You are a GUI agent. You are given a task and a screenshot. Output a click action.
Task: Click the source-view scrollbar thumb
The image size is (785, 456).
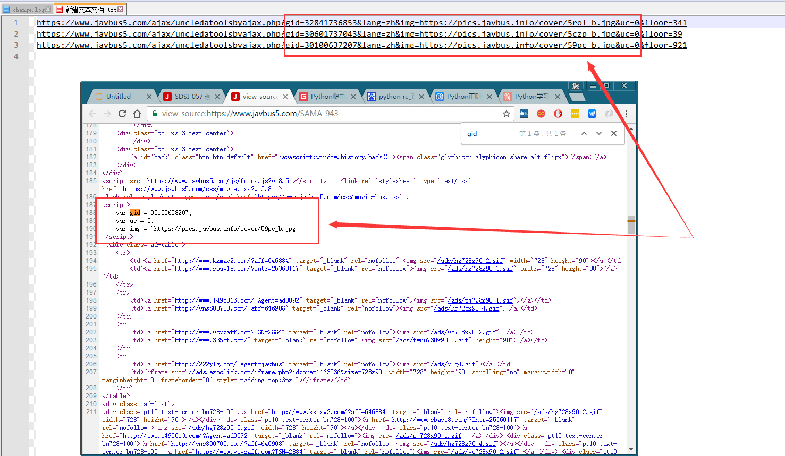pyautogui.click(x=631, y=225)
